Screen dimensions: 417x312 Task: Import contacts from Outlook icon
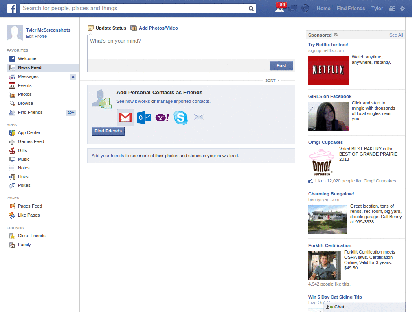click(144, 117)
